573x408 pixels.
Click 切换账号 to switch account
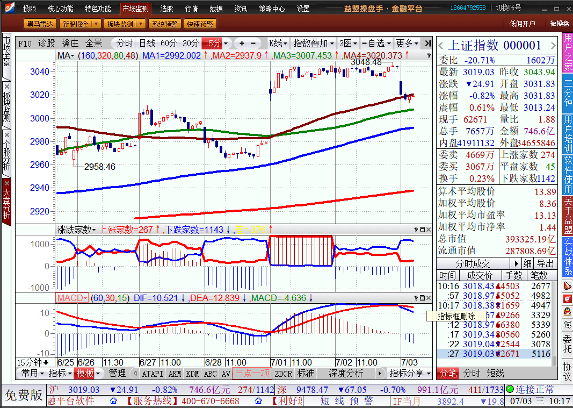tap(509, 8)
